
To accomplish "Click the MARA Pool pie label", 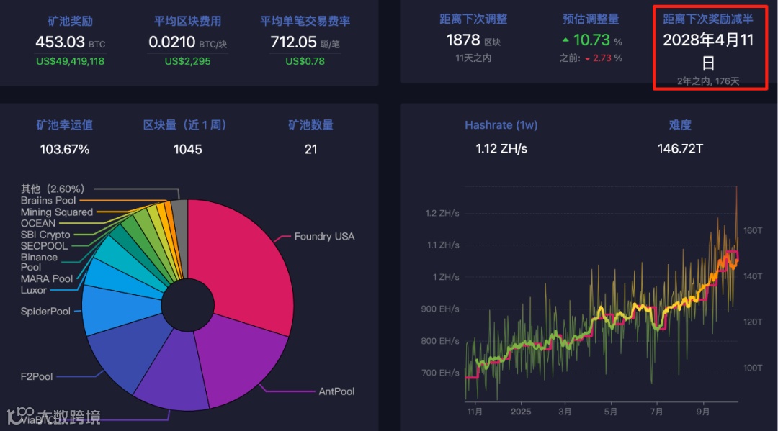I will point(47,278).
